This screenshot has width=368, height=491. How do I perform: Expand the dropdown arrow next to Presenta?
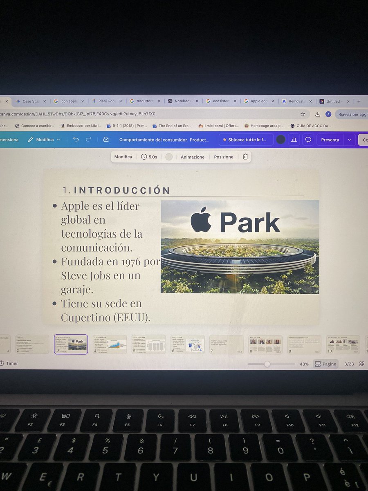tap(349, 140)
